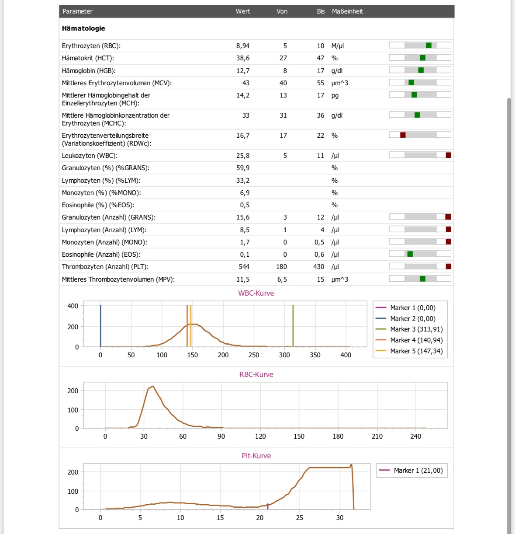
Task: Click the µm^3 unit in MCV row
Action: [340, 83]
